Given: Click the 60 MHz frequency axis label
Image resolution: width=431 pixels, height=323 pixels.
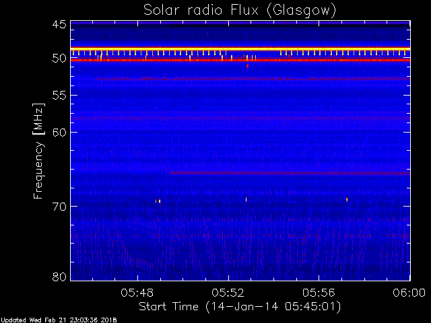Looking at the screenshot, I should (x=59, y=133).
